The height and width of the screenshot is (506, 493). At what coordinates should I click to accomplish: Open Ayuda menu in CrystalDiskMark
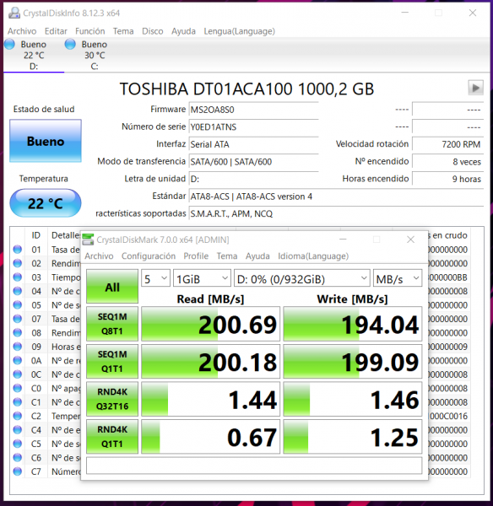257,256
